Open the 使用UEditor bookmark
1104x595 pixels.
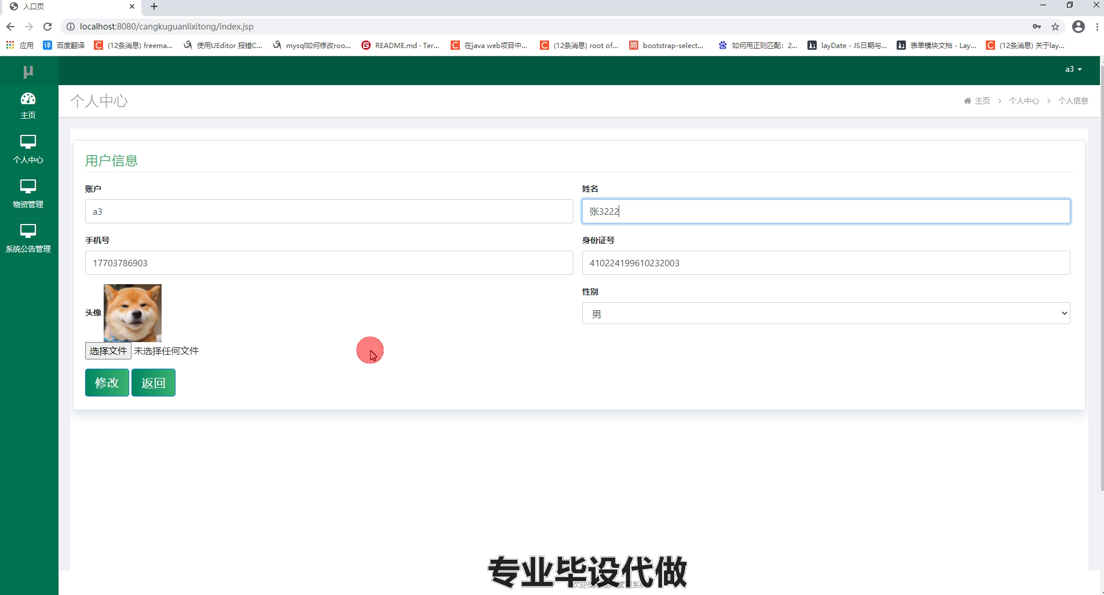223,45
